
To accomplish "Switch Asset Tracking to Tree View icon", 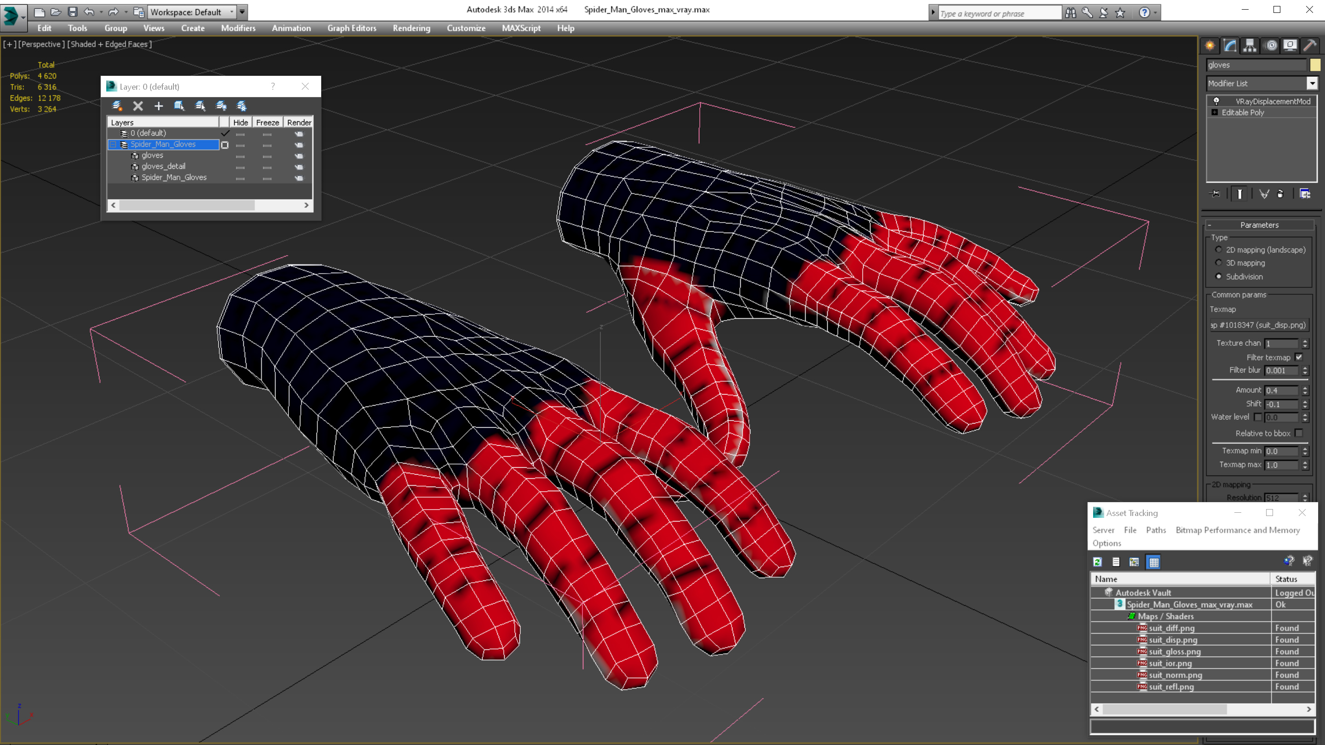I will point(1134,562).
